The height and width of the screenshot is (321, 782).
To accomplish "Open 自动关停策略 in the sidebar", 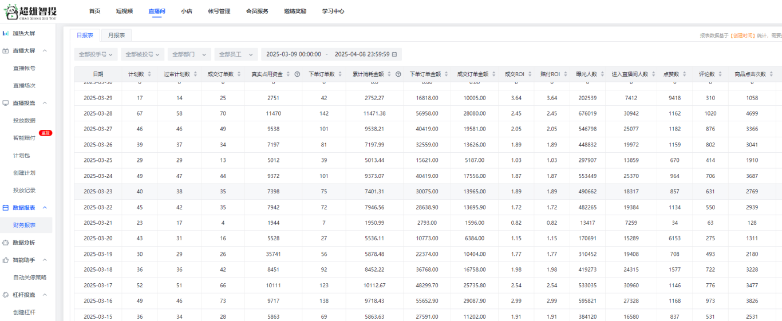I will tap(30, 278).
